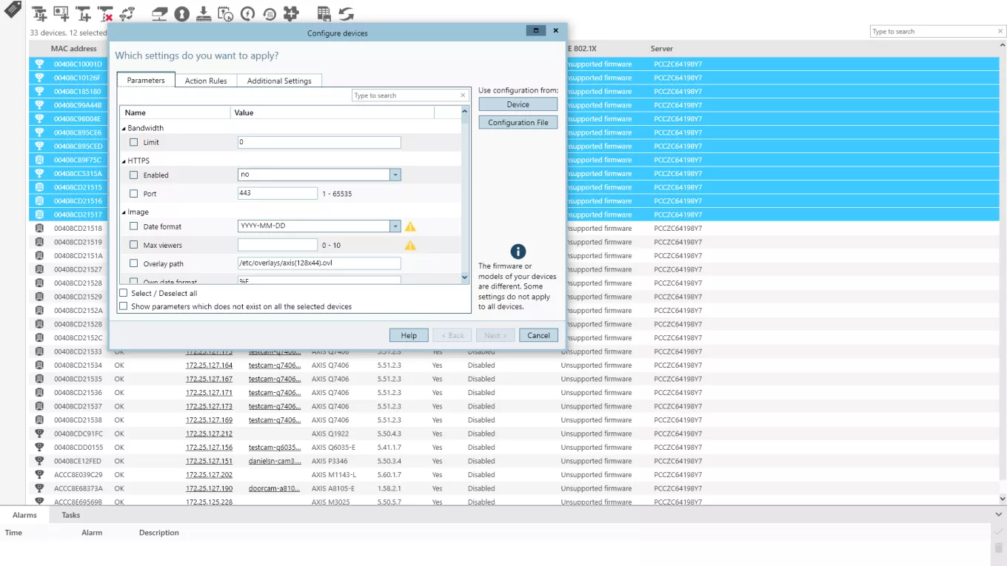Open the HTTPS Enabled dropdown
1007x566 pixels.
coord(394,175)
